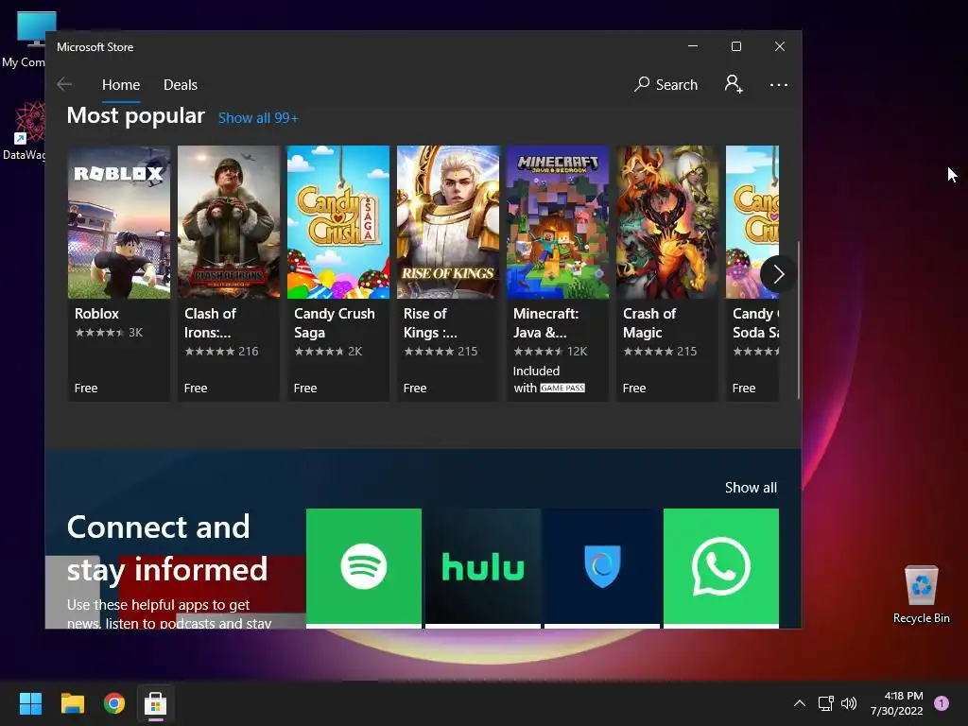Viewport: 968px width, 726px height.
Task: Click the Candy Crush Saga title text
Action: coord(335,323)
